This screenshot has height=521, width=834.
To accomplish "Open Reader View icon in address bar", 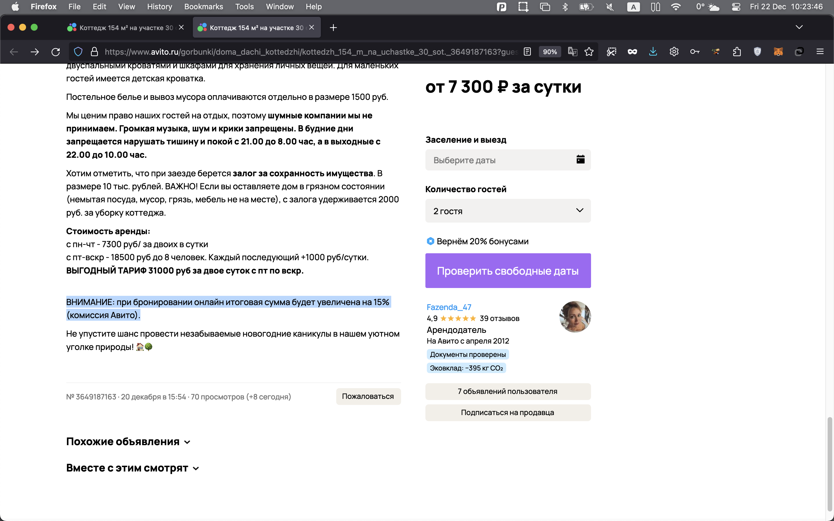I will (527, 52).
